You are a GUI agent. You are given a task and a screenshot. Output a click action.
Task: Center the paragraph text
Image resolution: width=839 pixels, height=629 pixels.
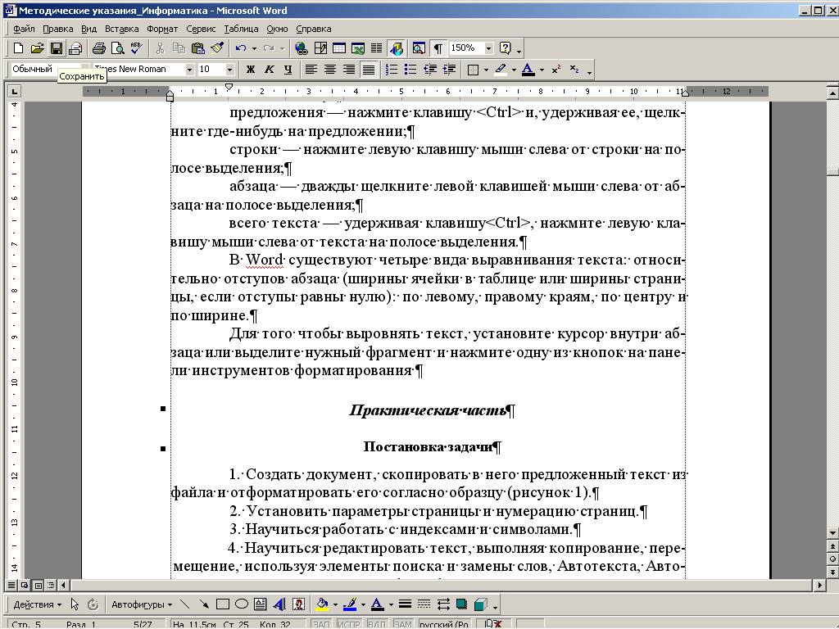(330, 70)
